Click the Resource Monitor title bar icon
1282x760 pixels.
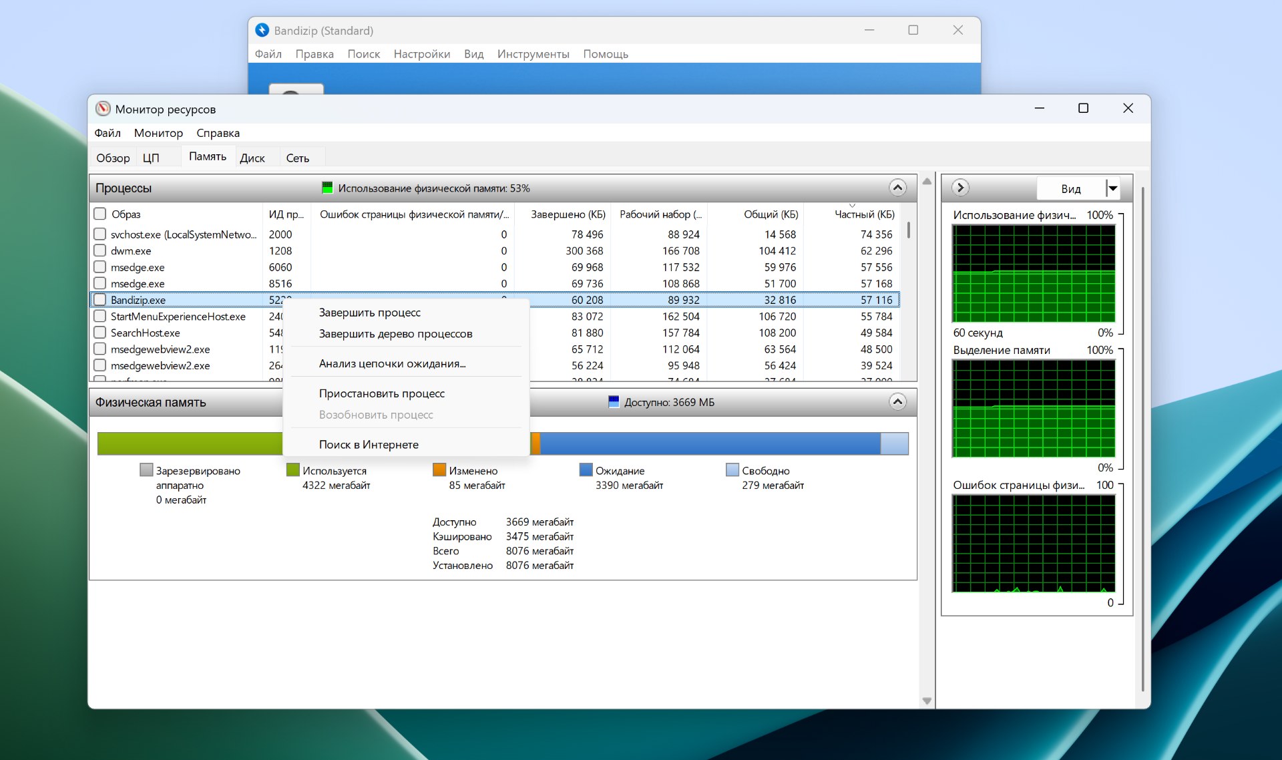click(103, 109)
